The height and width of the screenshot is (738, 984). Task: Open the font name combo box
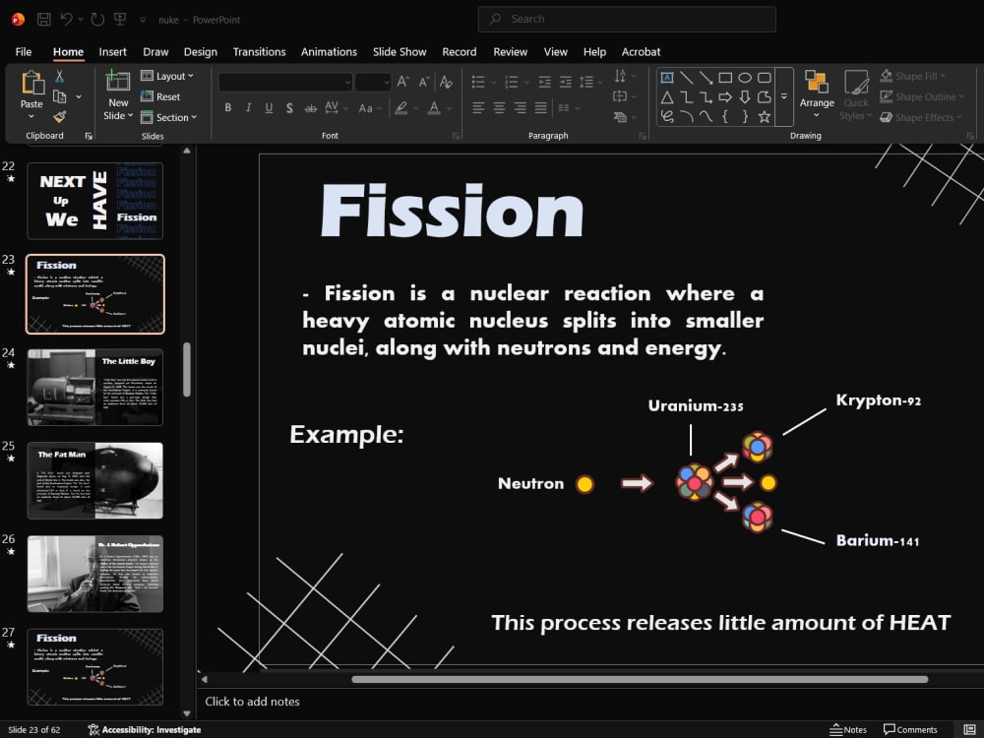(285, 83)
